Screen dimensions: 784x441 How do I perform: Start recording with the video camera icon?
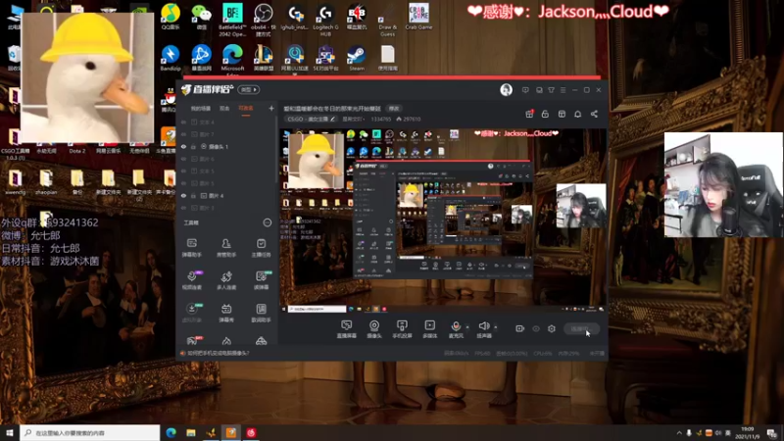tap(519, 328)
